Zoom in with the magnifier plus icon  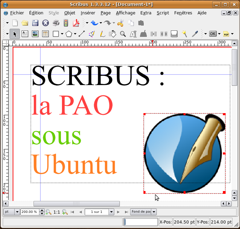65,212
